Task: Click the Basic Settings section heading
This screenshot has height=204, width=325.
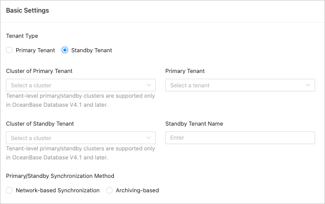Action: pos(27,10)
